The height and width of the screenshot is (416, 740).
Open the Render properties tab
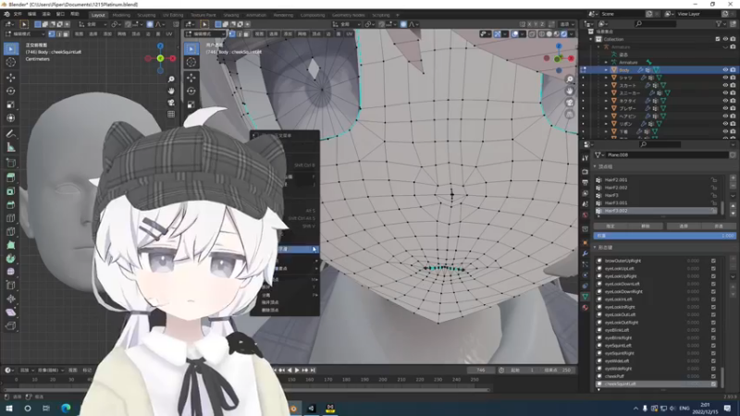(x=586, y=172)
